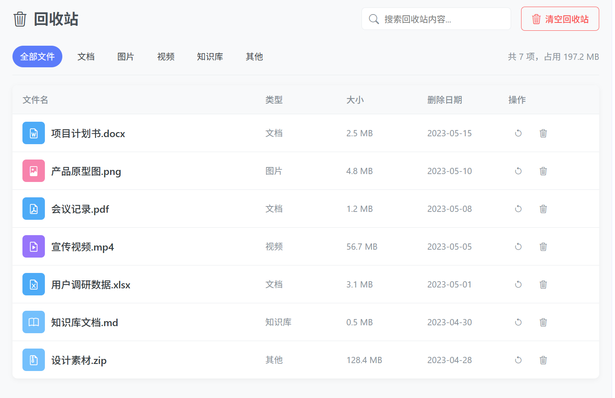
Task: Click the video file icon for 宣传视频.mp4
Action: (34, 247)
